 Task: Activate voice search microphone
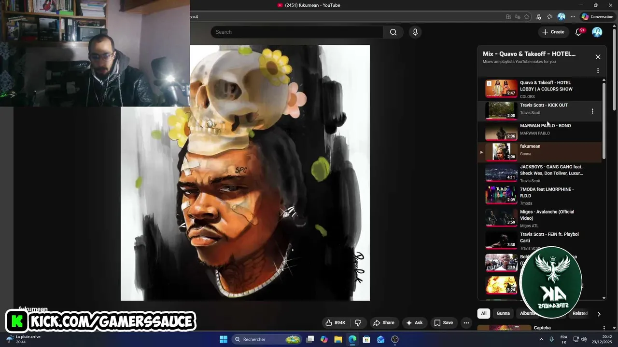[415, 32]
